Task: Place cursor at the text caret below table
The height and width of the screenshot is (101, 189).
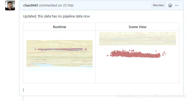Action: tap(23, 90)
